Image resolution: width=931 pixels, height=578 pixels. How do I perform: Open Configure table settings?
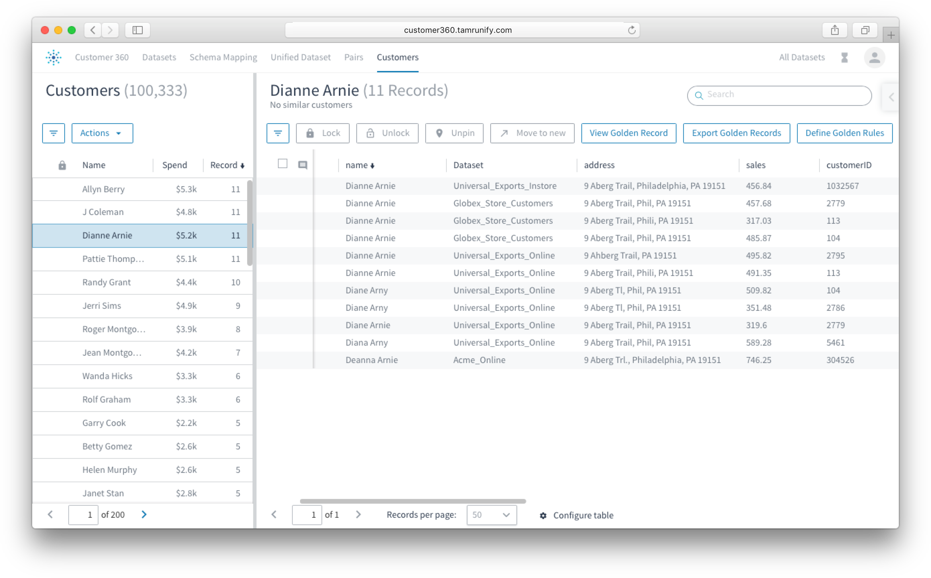576,515
